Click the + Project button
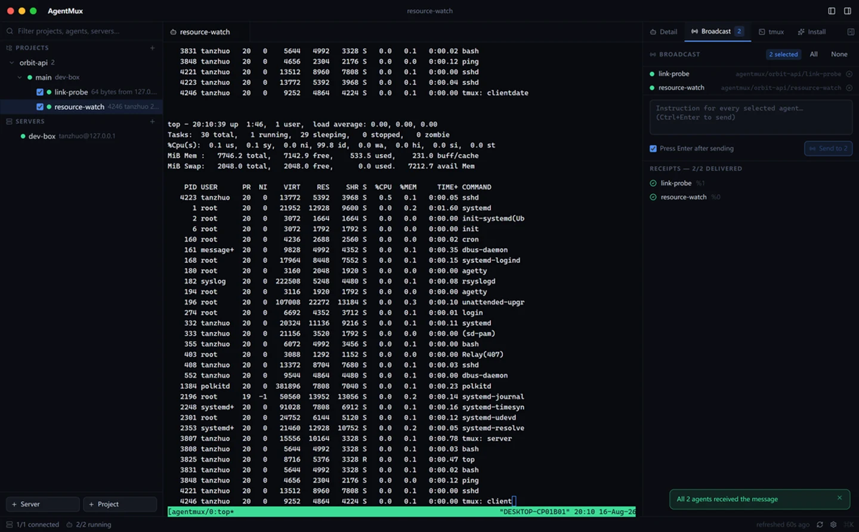This screenshot has height=532, width=859. point(120,504)
